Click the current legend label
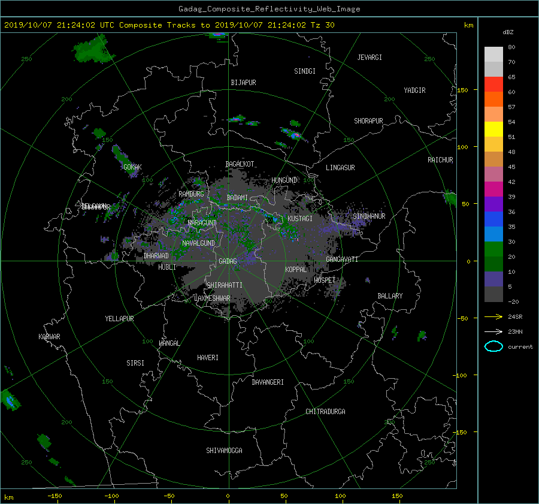 (520, 347)
